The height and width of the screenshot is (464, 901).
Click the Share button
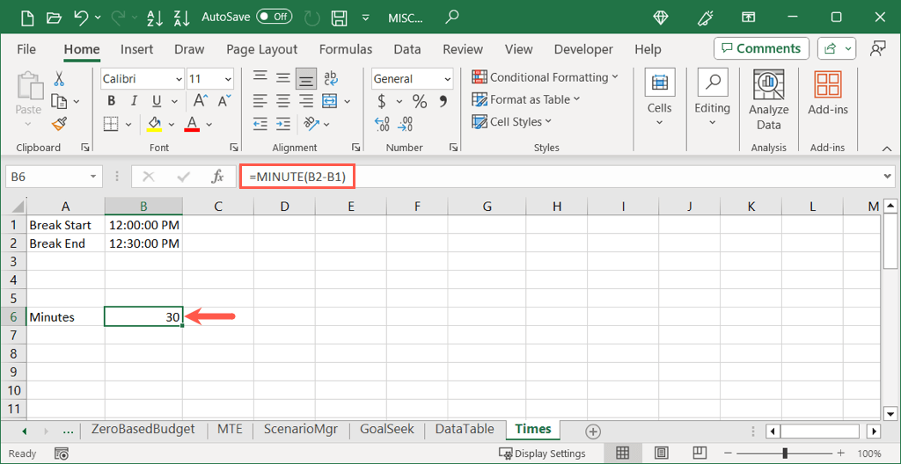click(837, 49)
